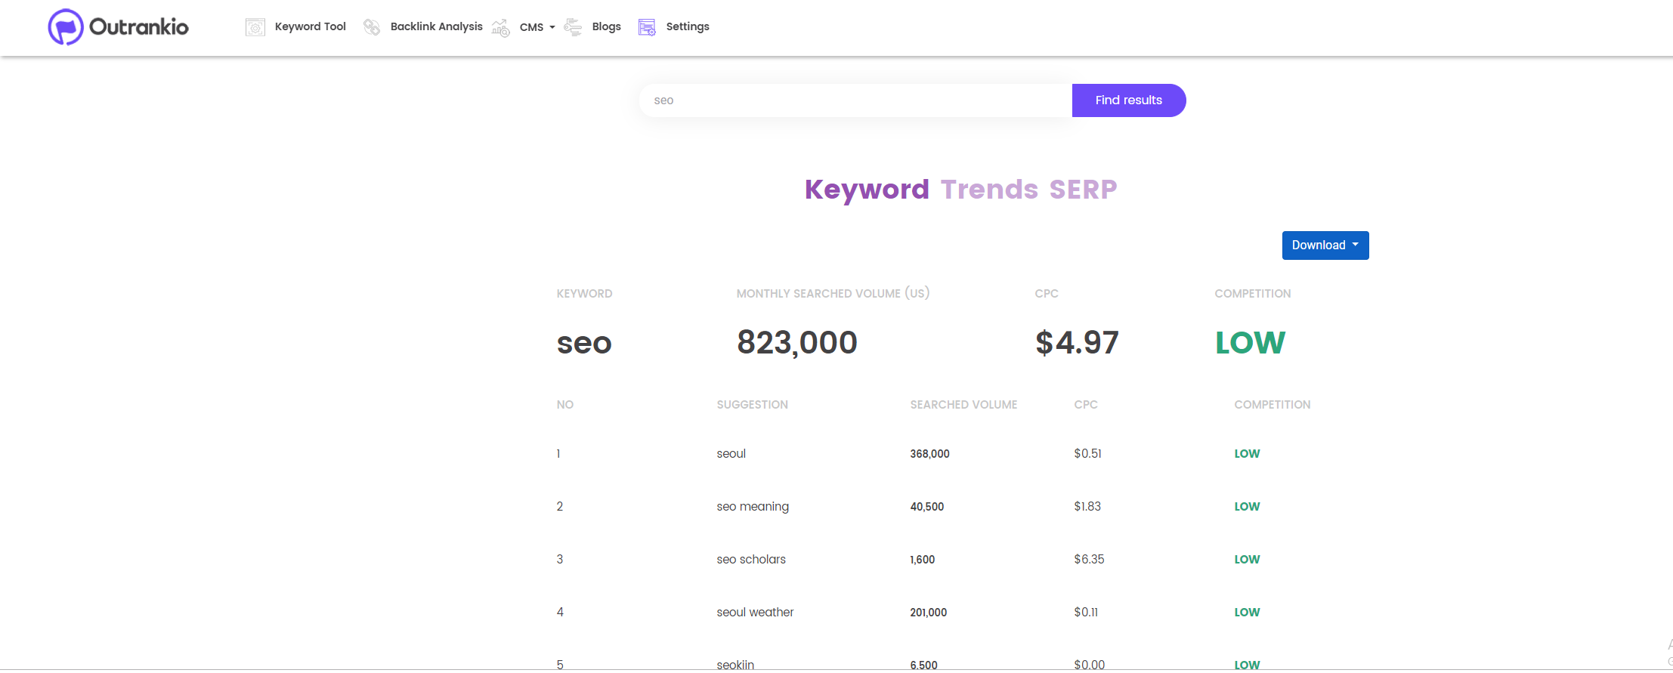This screenshot has width=1673, height=673.
Task: Go to Backlink Analysis
Action: [437, 26]
